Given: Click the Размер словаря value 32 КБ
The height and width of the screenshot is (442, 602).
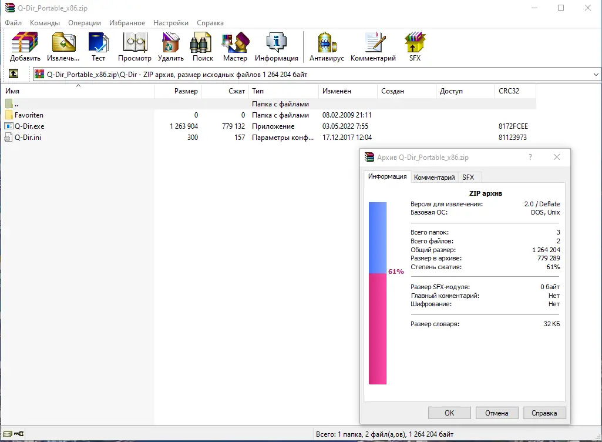Looking at the screenshot, I should [551, 324].
